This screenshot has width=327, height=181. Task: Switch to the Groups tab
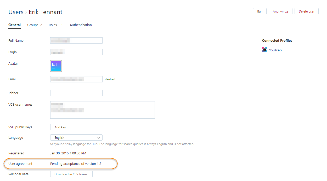(x=35, y=25)
